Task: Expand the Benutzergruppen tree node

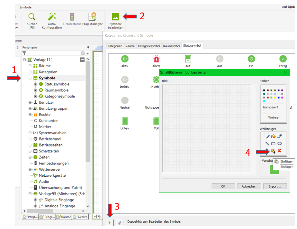Action: tap(30, 108)
